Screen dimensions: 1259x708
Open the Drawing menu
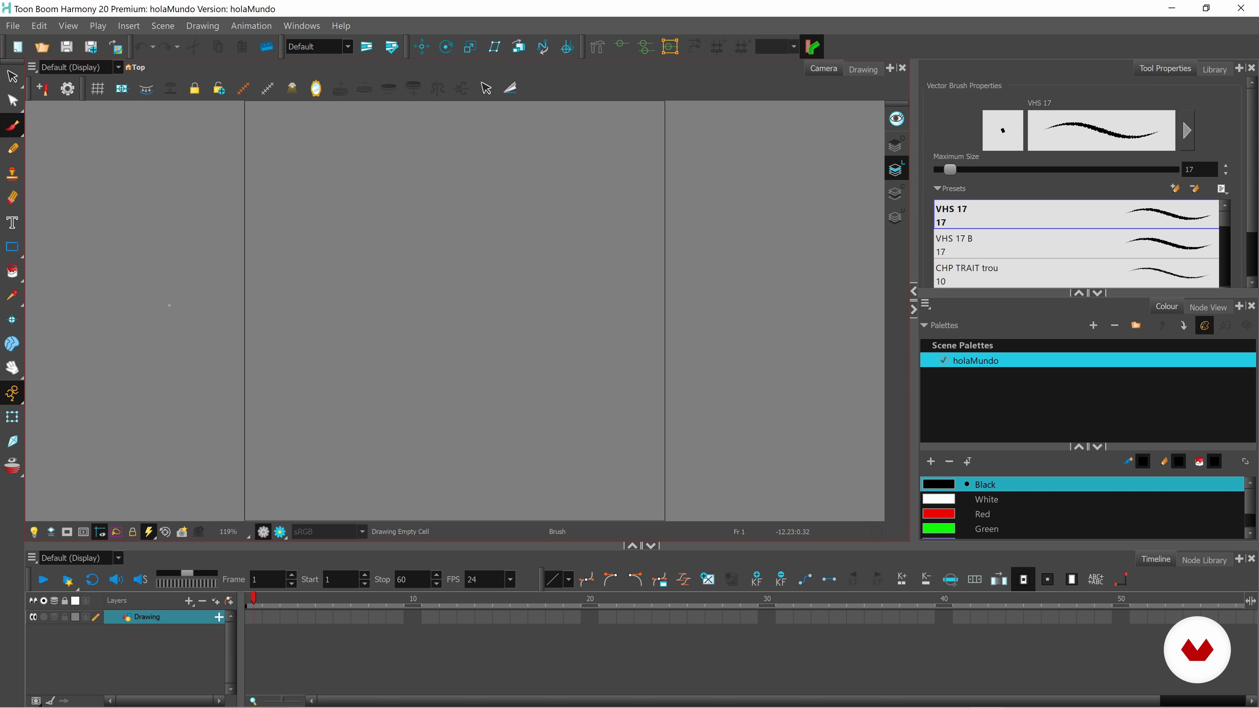[x=202, y=26]
